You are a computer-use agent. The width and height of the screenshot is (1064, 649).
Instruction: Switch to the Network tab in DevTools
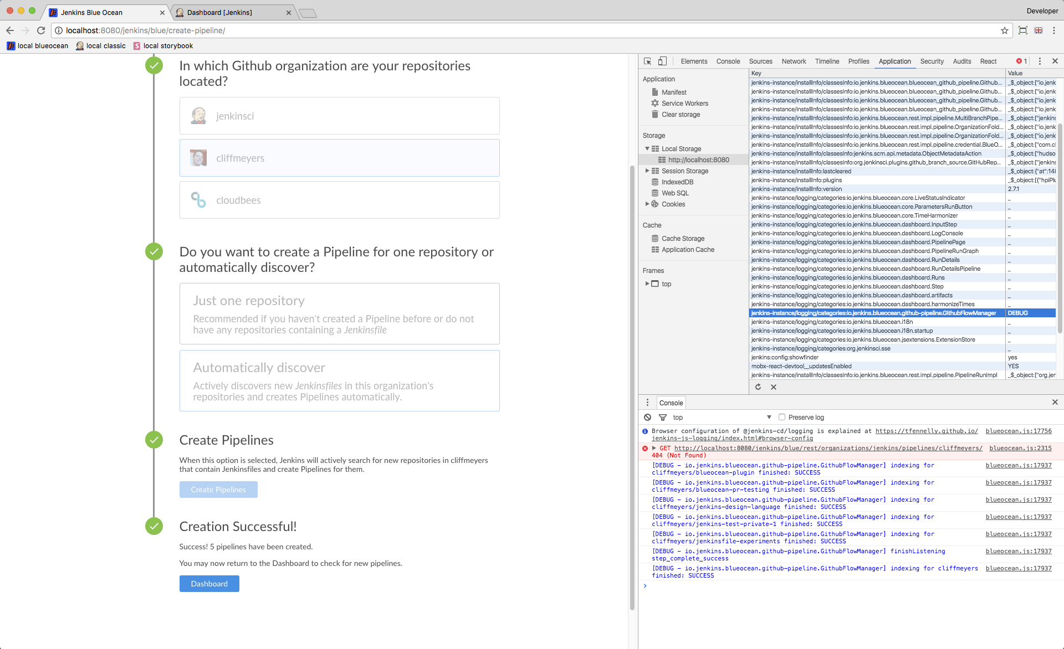(x=793, y=61)
